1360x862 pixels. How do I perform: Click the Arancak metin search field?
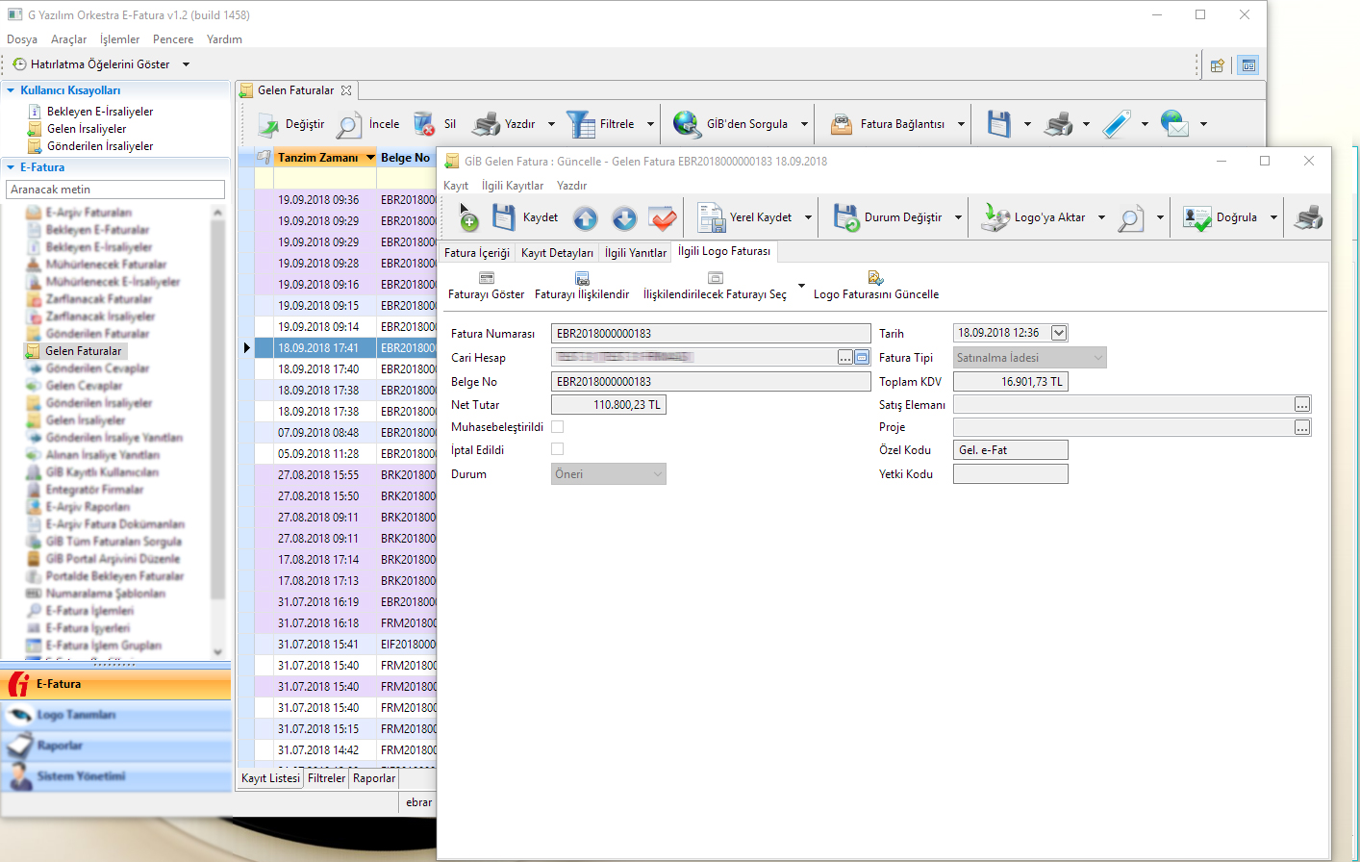115,190
